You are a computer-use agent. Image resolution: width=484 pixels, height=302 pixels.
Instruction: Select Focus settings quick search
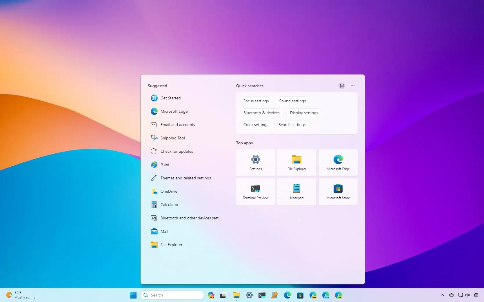tap(256, 101)
